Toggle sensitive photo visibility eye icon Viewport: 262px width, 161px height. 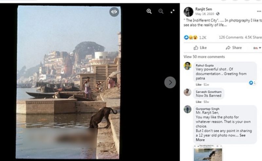click(x=114, y=12)
